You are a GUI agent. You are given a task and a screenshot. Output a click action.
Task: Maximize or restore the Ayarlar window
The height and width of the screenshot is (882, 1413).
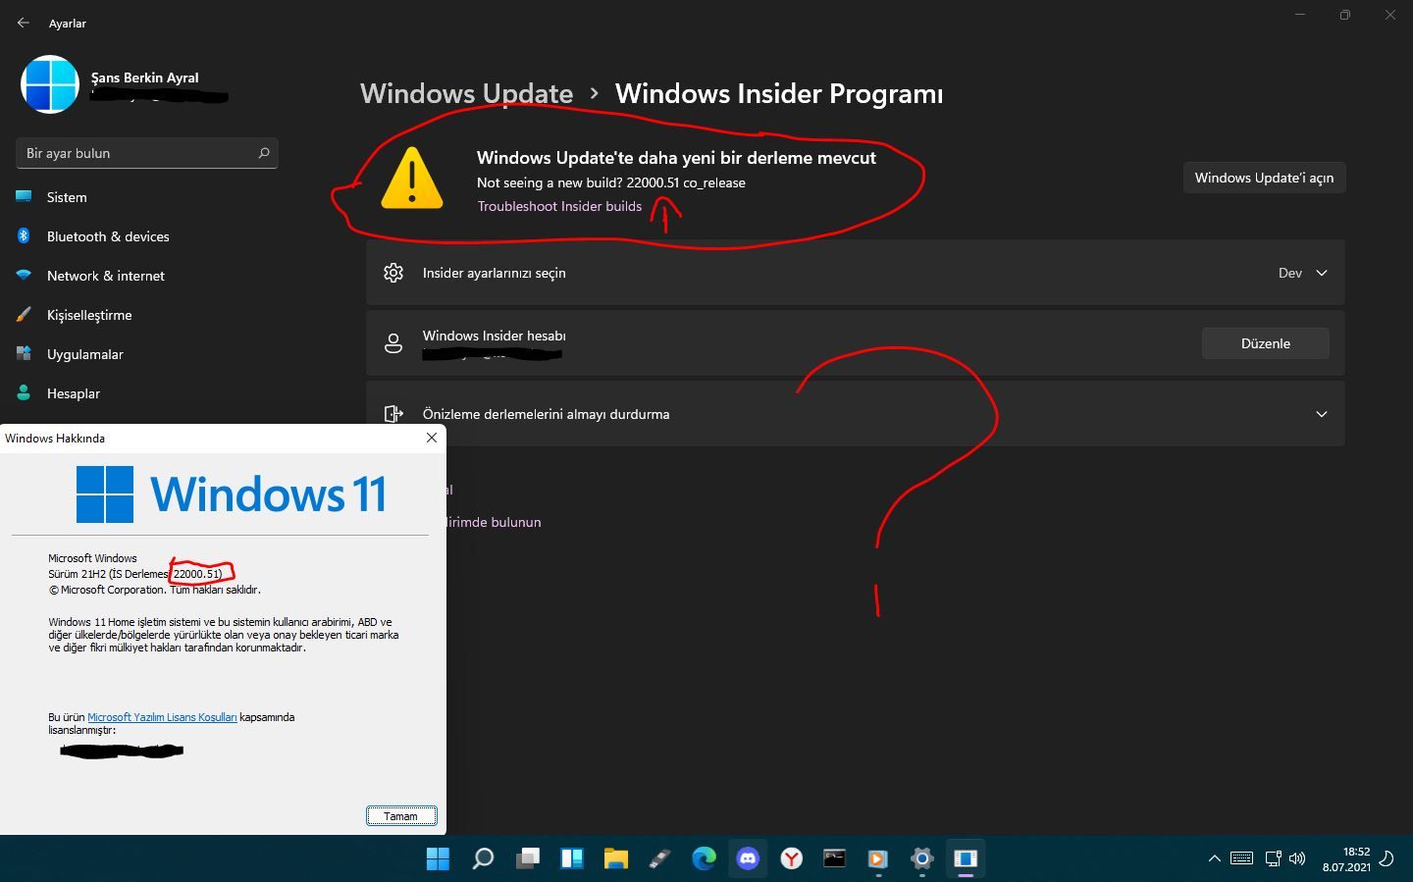tap(1345, 15)
